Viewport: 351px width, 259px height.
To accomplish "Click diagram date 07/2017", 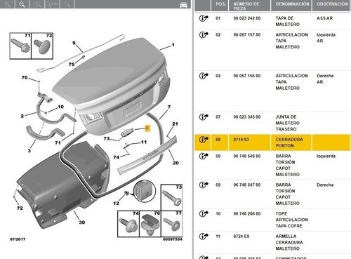I will tap(18, 239).
